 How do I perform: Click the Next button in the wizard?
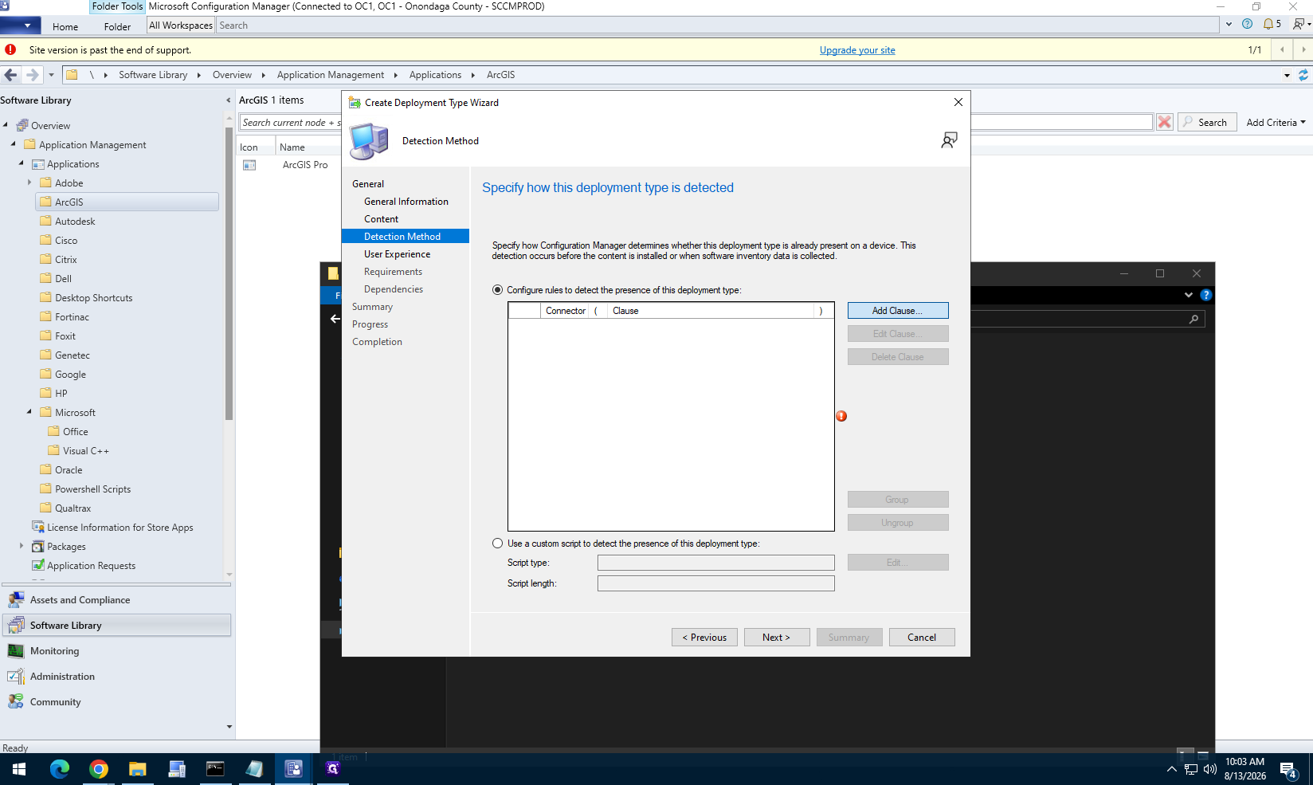point(777,638)
